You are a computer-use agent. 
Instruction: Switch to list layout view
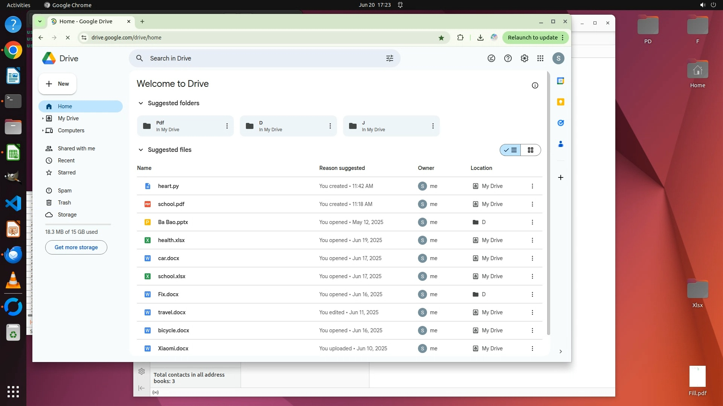[x=511, y=150]
